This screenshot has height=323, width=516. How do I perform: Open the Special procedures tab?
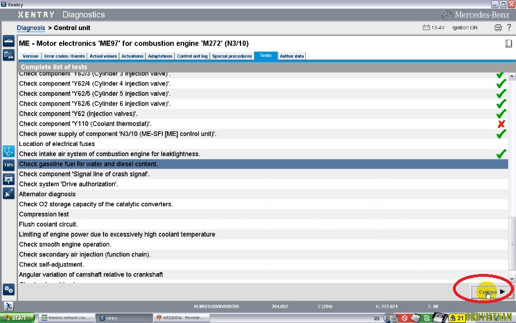click(x=232, y=56)
